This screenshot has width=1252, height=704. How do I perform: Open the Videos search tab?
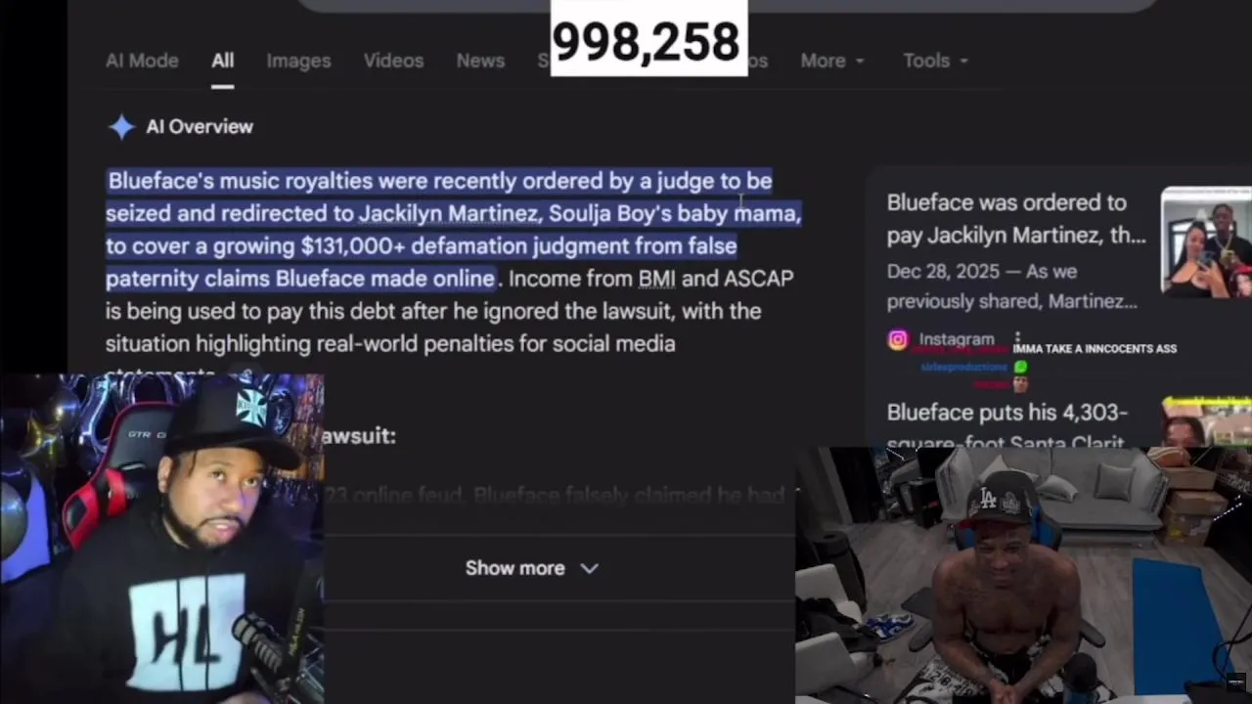[x=393, y=61]
